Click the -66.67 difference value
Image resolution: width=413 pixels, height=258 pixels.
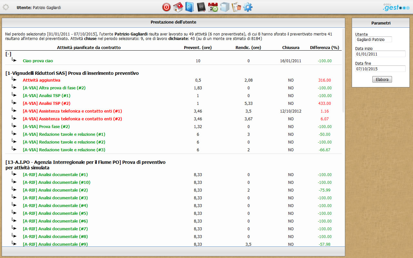(x=325, y=150)
